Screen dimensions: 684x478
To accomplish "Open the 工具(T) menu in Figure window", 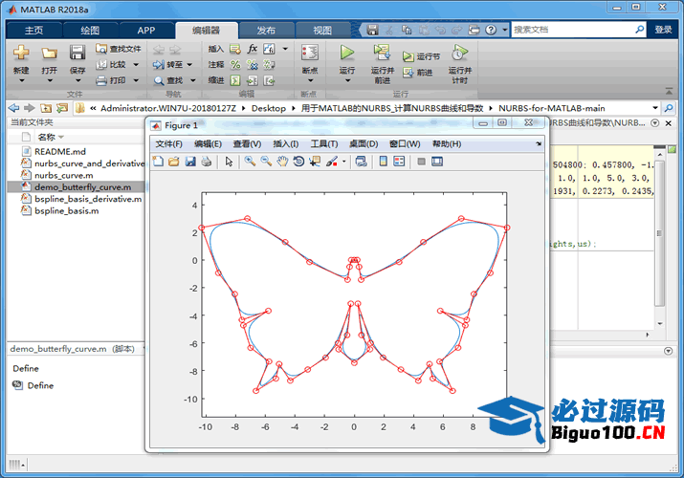I will [324, 143].
